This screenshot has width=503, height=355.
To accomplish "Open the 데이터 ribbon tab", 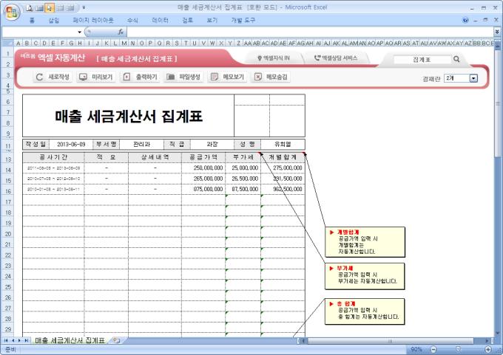I will (160, 20).
